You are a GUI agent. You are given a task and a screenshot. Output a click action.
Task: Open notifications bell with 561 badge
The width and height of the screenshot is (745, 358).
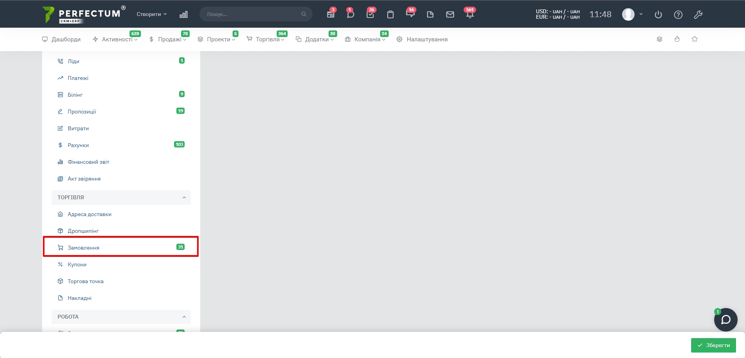(x=470, y=14)
